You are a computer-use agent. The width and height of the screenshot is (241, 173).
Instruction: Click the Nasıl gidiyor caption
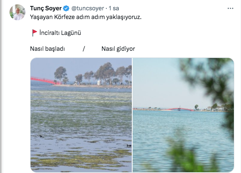(x=118, y=49)
